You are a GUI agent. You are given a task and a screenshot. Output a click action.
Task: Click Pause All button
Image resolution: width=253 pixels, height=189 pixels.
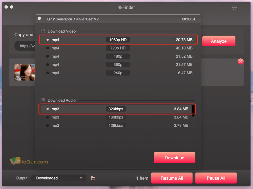(216, 178)
